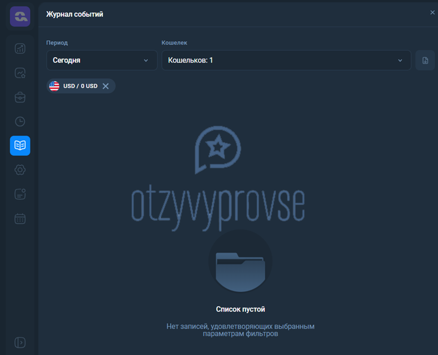Expand sidebar with bottom panel arrow icon
The image size is (438, 355).
20,343
